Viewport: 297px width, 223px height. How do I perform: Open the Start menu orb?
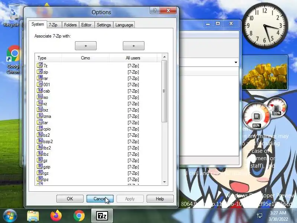10,216
